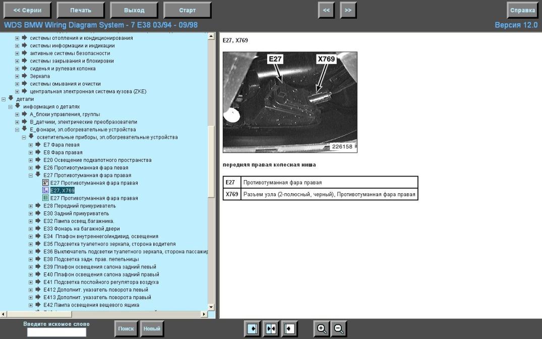Click the arrow icon beside 'E35 Подсветка туалетного зеркала'

click(x=38, y=244)
